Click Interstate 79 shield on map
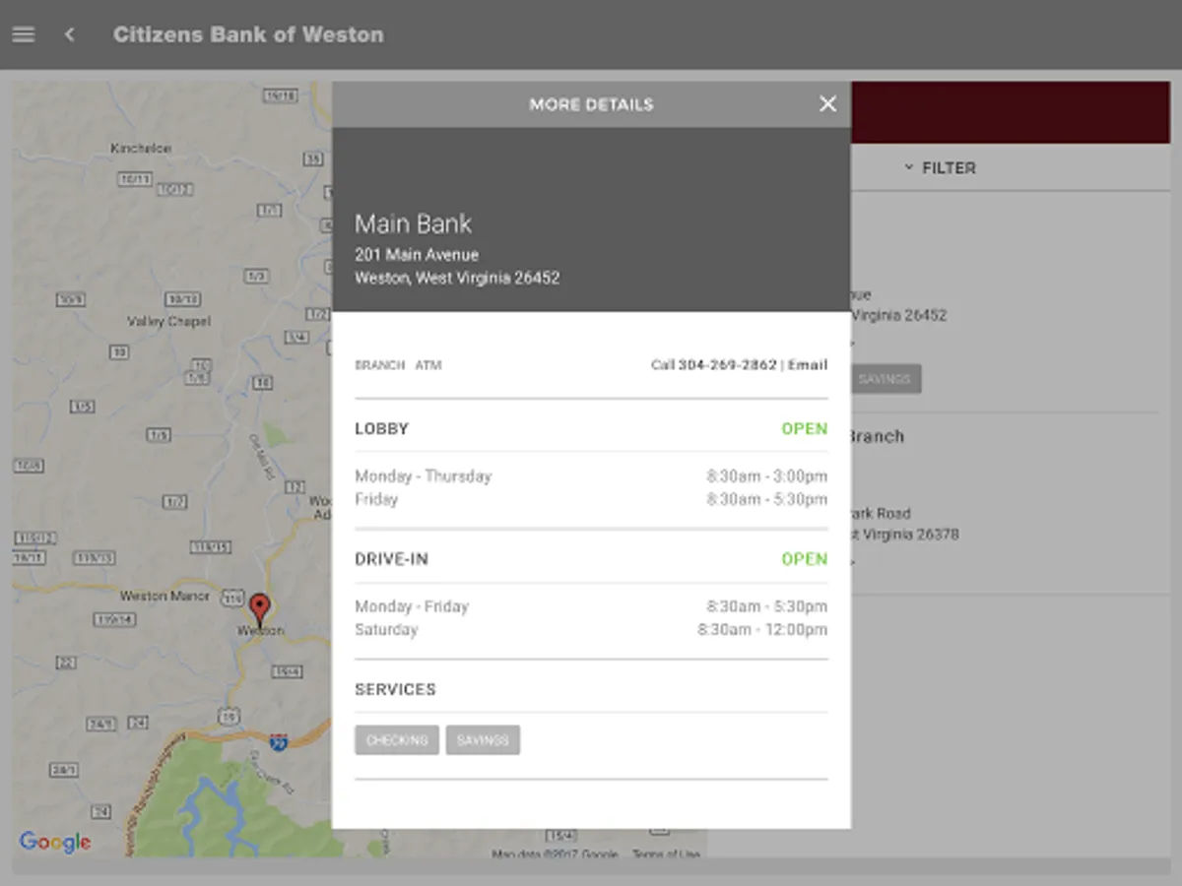 (x=279, y=740)
